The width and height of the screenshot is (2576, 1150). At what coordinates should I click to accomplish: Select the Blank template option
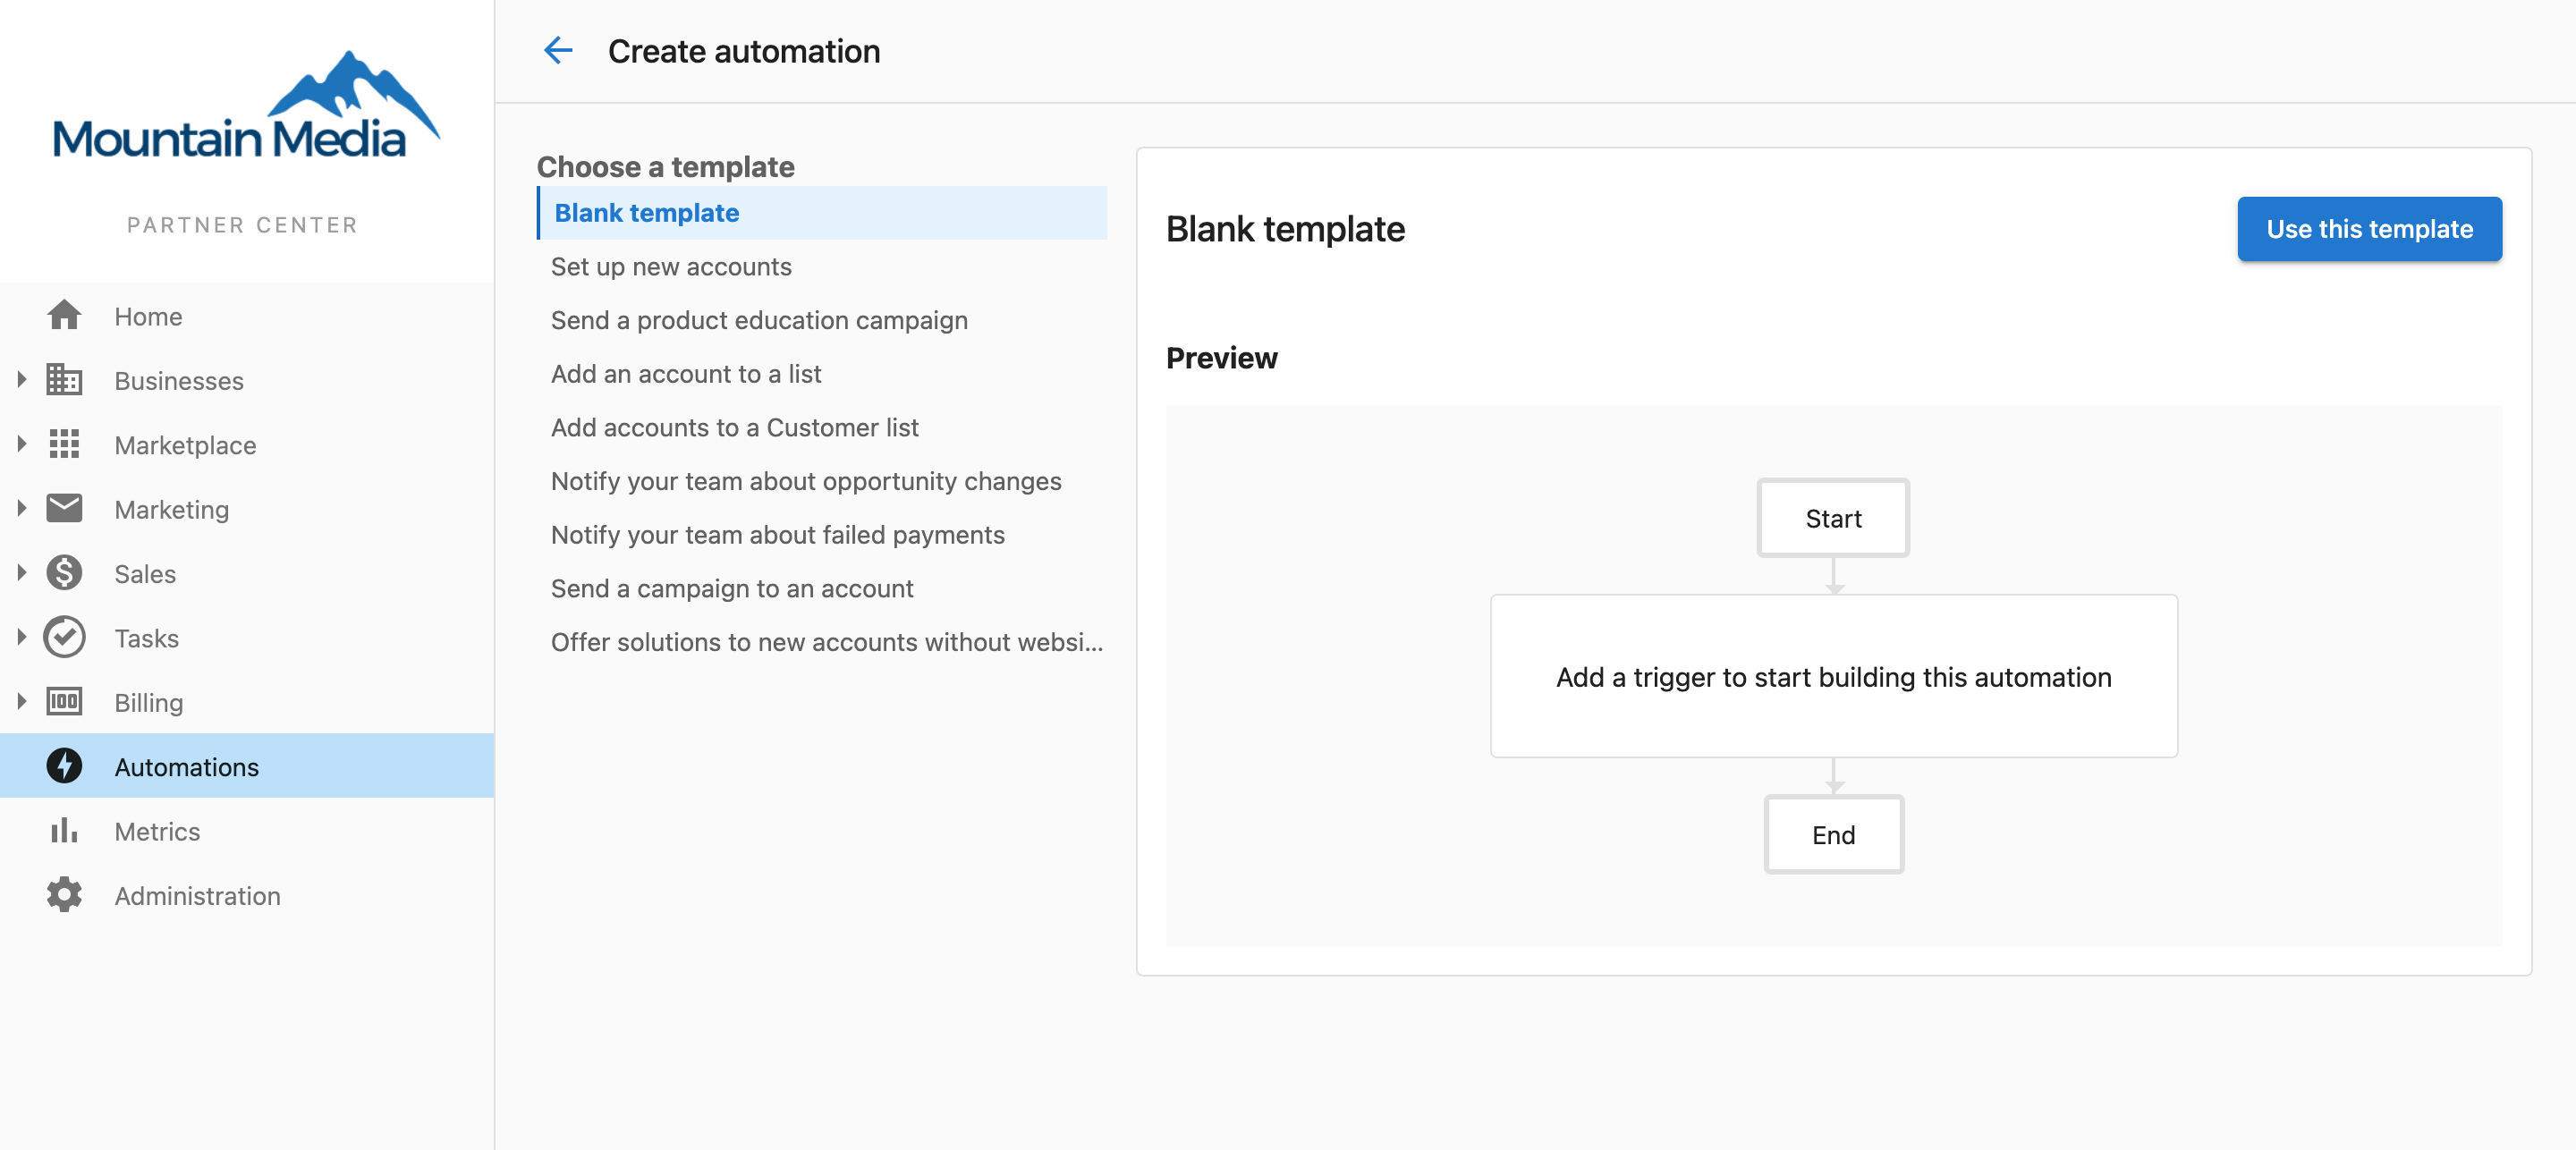coord(822,213)
